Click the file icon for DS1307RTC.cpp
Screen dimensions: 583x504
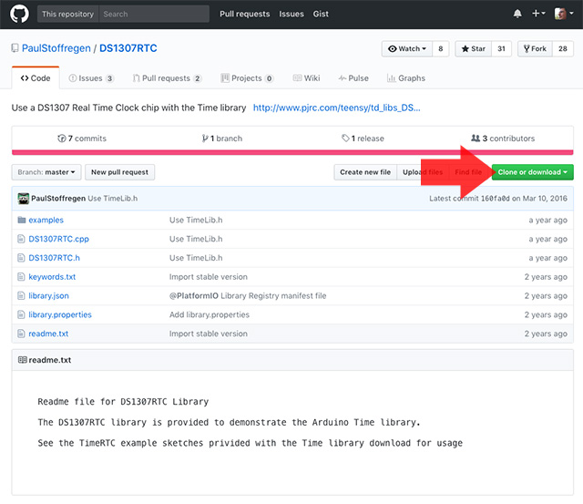click(x=21, y=239)
